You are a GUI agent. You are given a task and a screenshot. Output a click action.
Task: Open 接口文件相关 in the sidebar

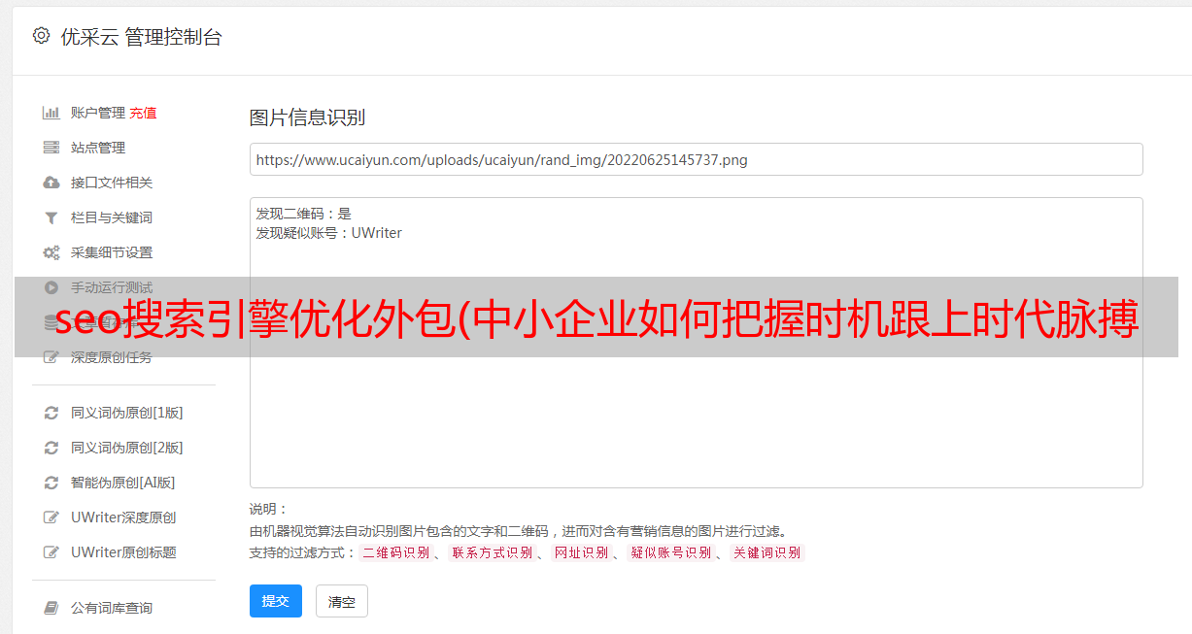112,183
